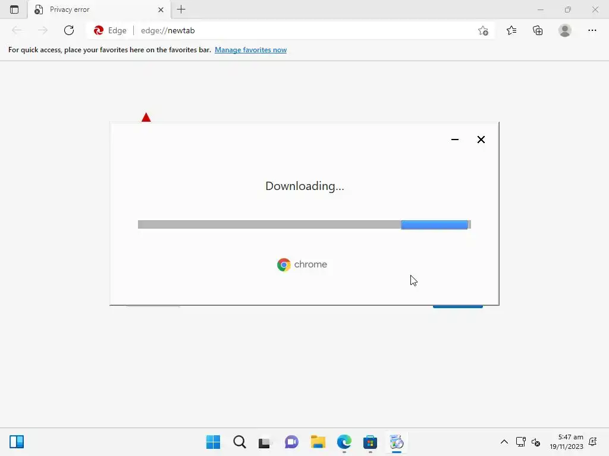Image resolution: width=609 pixels, height=456 pixels.
Task: Open the Windows Start menu
Action: (213, 442)
